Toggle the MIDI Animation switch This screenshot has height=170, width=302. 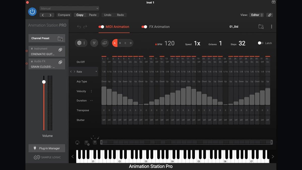point(101,27)
